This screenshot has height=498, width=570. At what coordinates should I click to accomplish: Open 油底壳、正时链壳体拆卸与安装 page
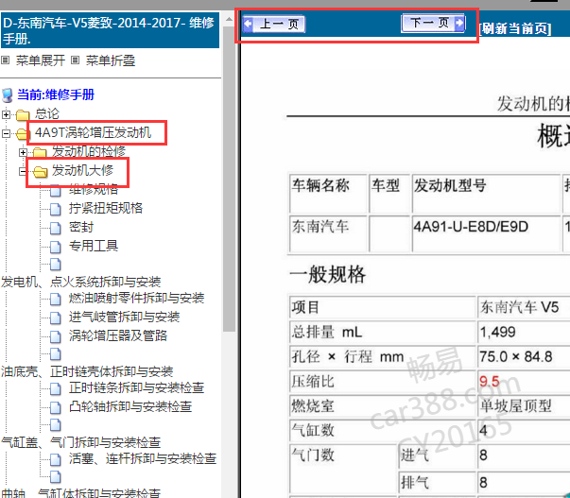pos(87,371)
